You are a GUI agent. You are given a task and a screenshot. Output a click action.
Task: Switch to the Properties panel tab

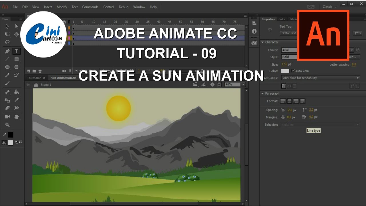click(268, 19)
